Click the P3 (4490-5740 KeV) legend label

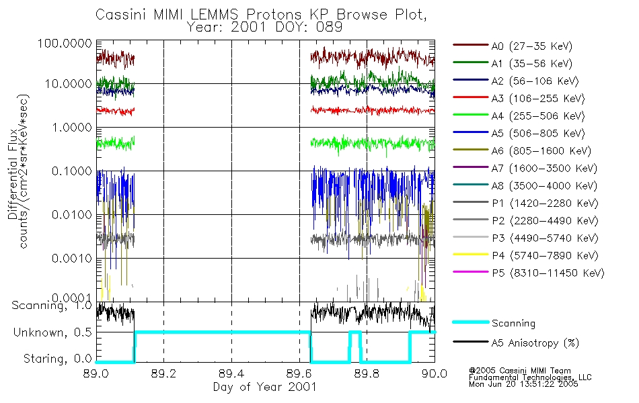click(545, 238)
